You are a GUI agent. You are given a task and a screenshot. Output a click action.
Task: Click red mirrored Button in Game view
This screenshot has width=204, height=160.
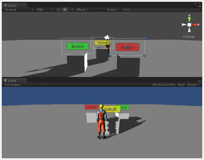click(x=92, y=107)
